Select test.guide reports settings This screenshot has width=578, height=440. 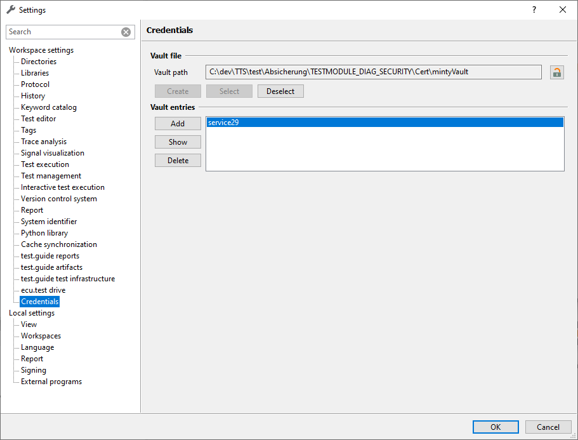pos(50,256)
